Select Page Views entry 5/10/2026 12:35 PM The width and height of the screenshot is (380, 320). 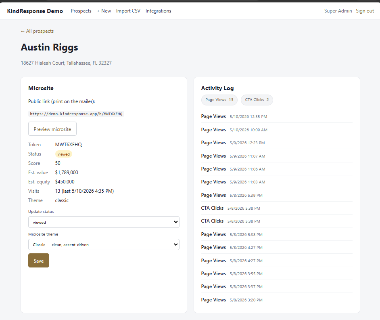pos(276,116)
